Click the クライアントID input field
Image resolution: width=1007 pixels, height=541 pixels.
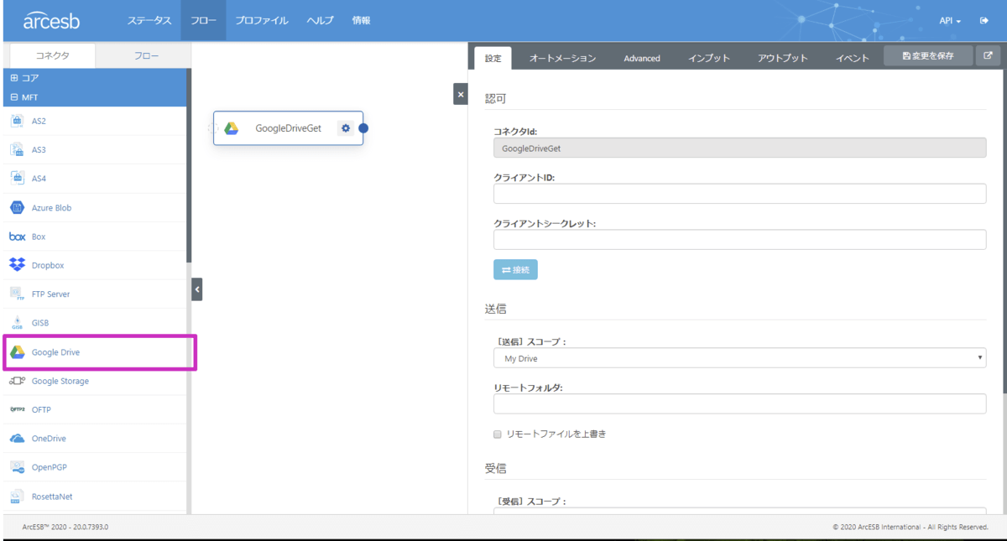click(x=739, y=194)
